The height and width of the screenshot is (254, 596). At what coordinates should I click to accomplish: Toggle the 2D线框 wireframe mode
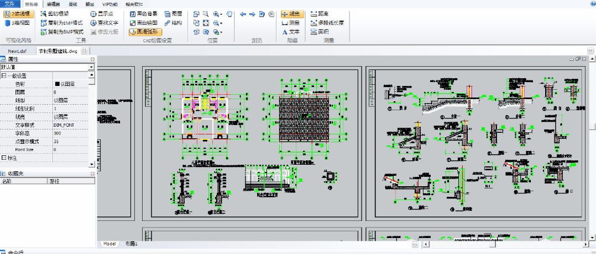tap(20, 13)
